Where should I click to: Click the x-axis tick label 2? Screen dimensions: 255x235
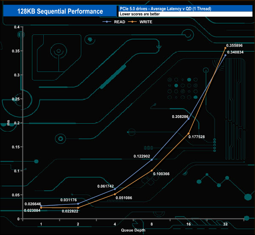78,224
